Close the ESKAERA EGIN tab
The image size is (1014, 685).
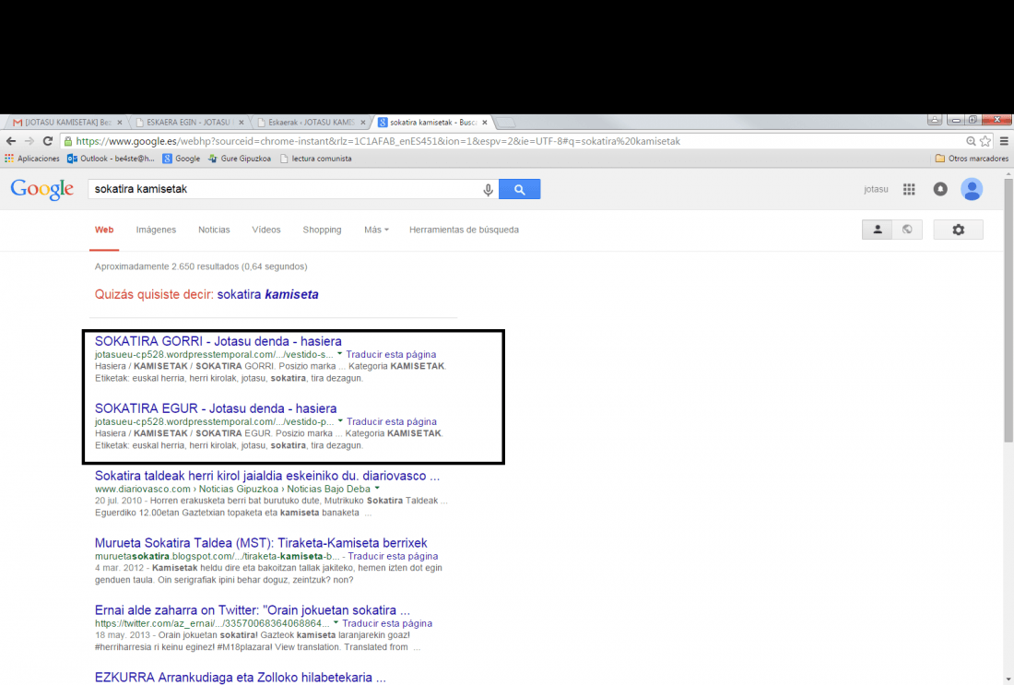pos(242,123)
